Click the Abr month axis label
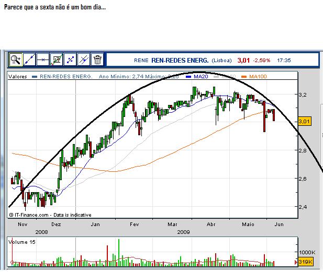This screenshot has width=323, height=272. pos(211,224)
